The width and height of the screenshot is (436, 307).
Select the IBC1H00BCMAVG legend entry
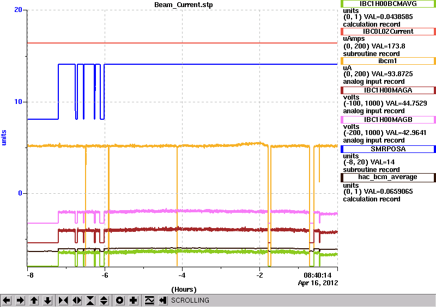(388, 4)
